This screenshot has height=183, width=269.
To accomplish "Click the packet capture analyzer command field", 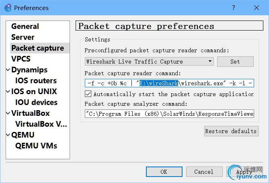I will [x=169, y=114].
